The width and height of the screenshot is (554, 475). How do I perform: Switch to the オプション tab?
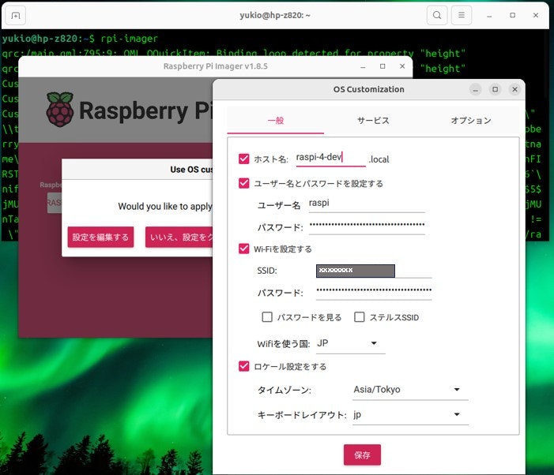(471, 121)
